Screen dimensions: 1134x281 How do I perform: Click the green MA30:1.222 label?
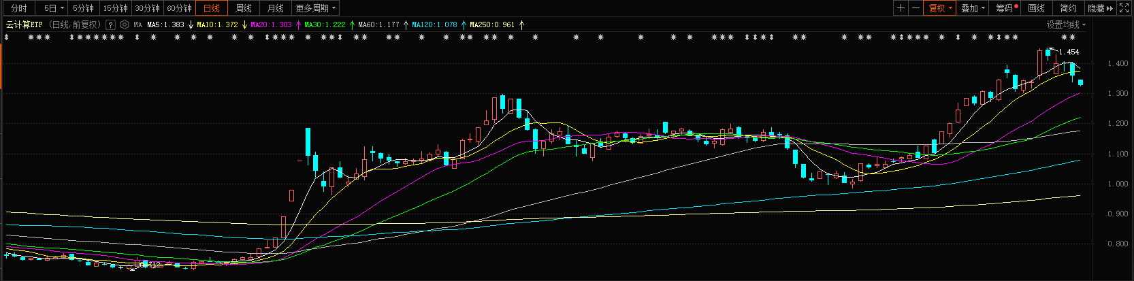pos(325,24)
